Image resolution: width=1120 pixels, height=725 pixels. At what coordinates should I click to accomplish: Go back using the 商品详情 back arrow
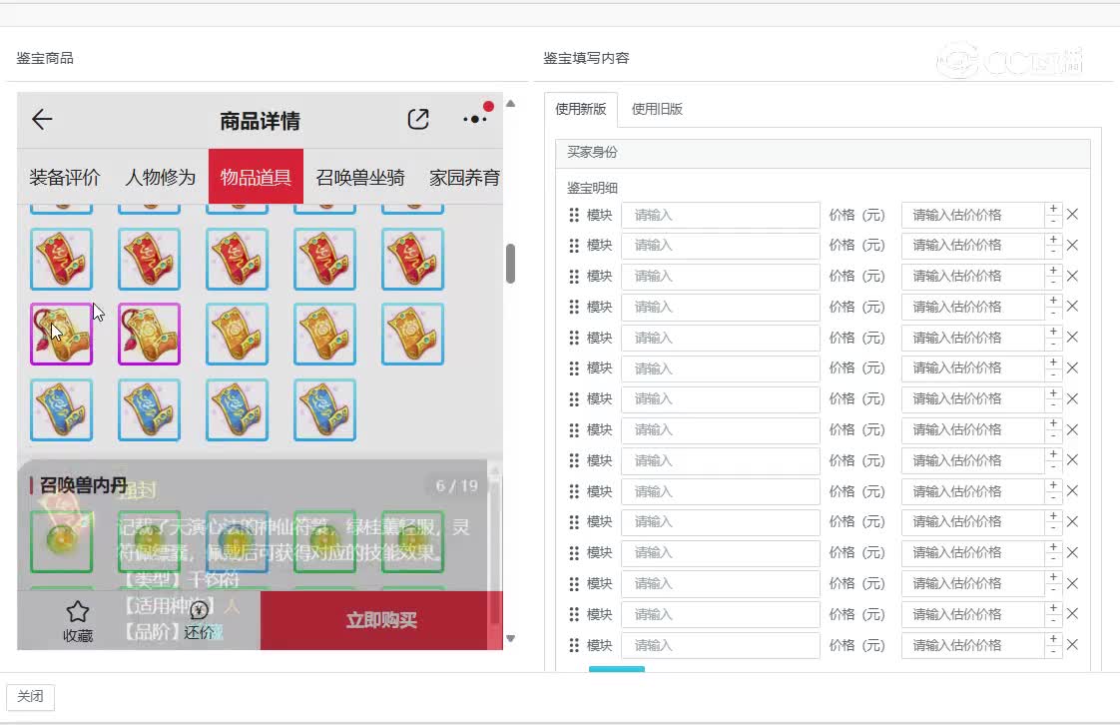(x=42, y=119)
